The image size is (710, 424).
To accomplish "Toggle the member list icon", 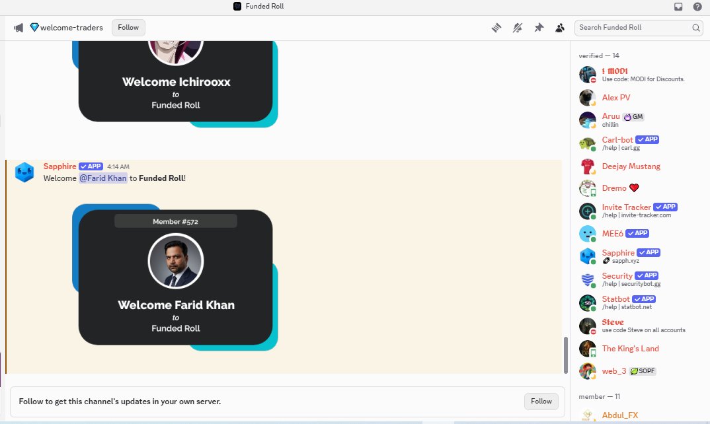I will (x=560, y=28).
